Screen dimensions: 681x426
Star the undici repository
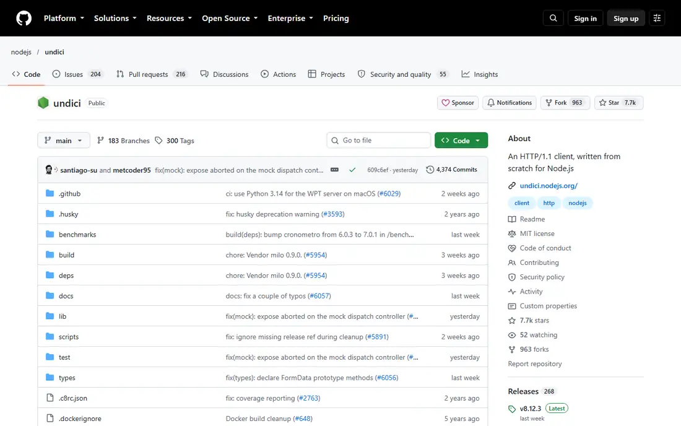point(618,103)
